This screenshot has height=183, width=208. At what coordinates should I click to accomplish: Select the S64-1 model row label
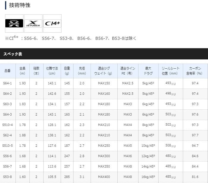tap(7, 83)
